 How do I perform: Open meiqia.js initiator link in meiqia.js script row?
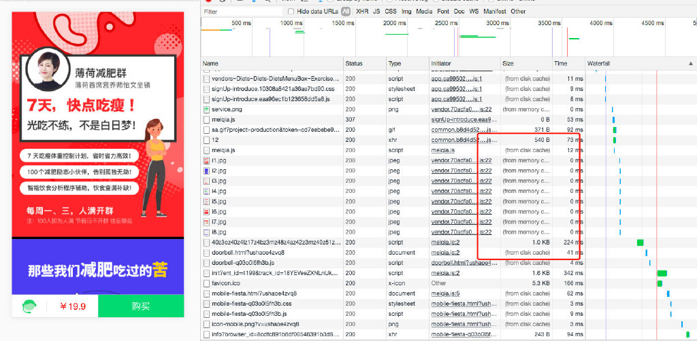[x=442, y=150]
